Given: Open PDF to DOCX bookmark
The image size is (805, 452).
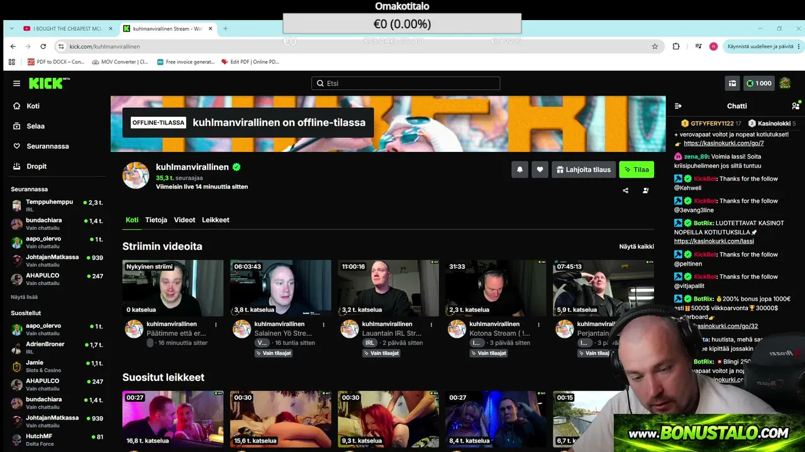Looking at the screenshot, I should click(56, 62).
